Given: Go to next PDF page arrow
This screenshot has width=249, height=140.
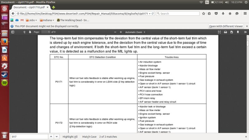Looking at the screenshot, I should point(30,32).
